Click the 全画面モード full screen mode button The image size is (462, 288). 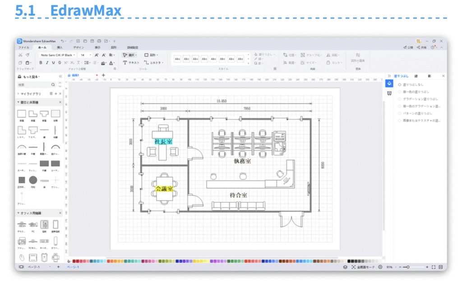click(363, 267)
